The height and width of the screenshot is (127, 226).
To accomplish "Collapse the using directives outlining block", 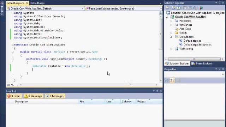I will tap(13, 13).
